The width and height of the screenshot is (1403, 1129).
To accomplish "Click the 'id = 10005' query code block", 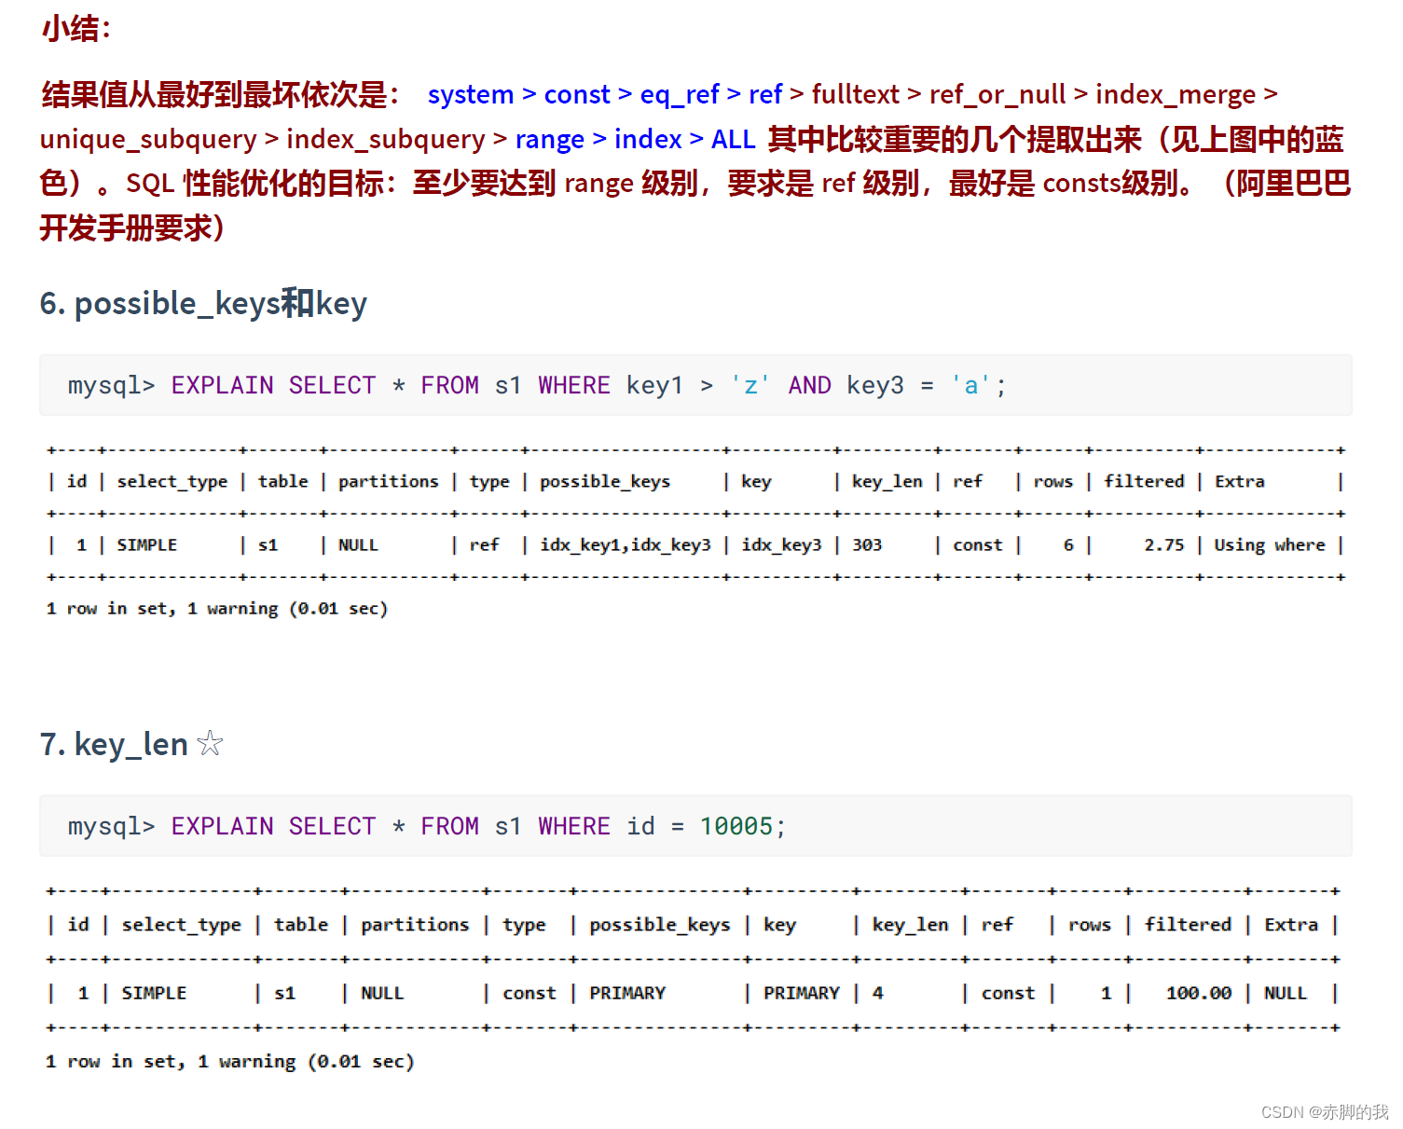I will point(695,826).
